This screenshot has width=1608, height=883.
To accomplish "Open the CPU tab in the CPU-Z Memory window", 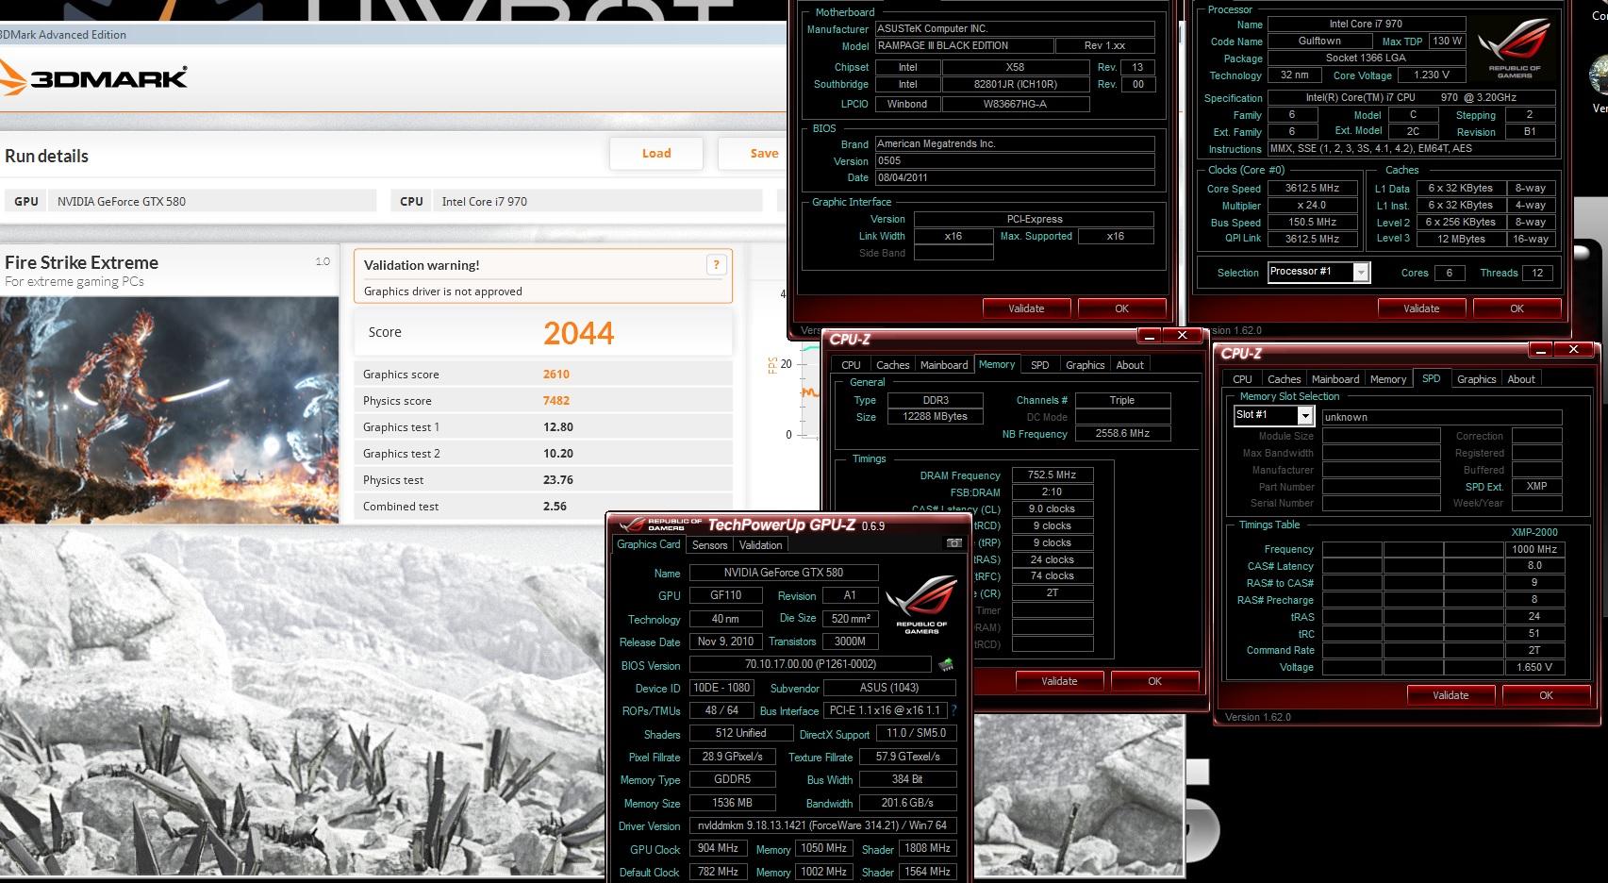I will 851,365.
